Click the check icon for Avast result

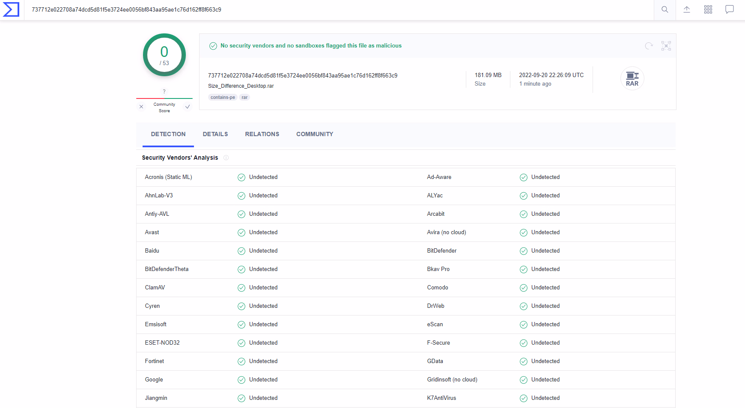pyautogui.click(x=241, y=232)
